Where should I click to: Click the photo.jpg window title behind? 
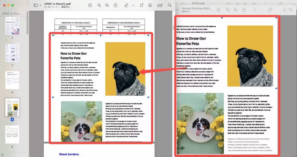click(198, 3)
